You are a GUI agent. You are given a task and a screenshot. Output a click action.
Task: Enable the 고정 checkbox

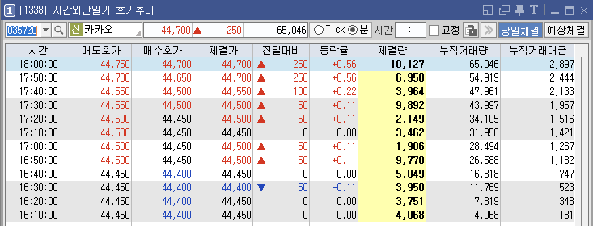click(x=434, y=30)
